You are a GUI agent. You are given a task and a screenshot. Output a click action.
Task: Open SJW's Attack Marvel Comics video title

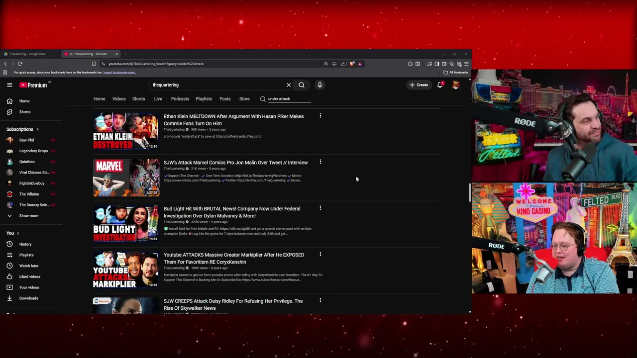click(x=235, y=163)
